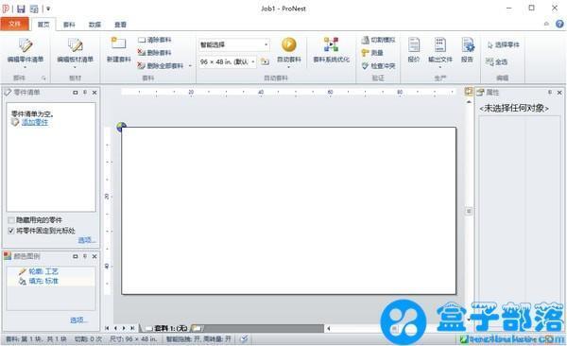Click Delete All Nests (删除全部套料)
The width and height of the screenshot is (567, 346).
tap(161, 66)
